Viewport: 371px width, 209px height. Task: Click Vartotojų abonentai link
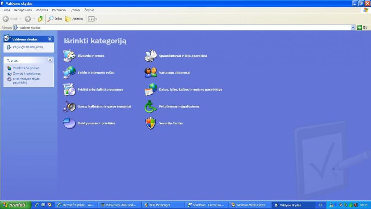(x=175, y=73)
